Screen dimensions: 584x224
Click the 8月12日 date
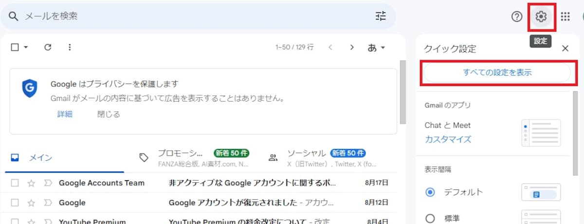377,203
